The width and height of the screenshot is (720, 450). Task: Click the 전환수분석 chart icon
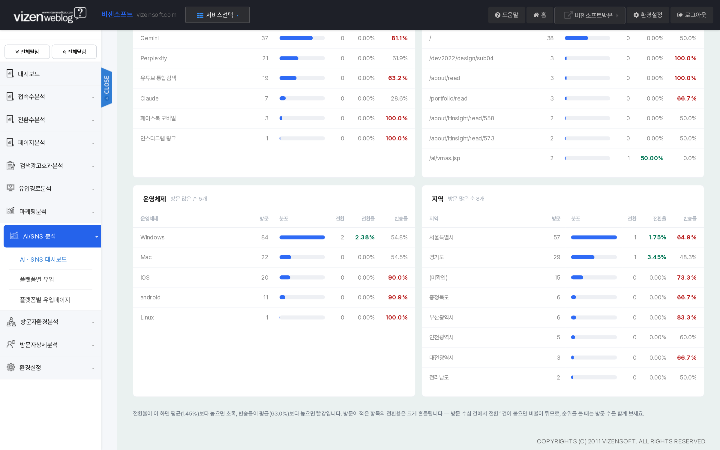pos(10,119)
